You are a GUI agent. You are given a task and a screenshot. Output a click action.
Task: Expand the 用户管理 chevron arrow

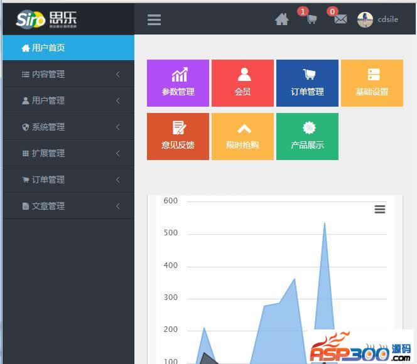coord(118,100)
